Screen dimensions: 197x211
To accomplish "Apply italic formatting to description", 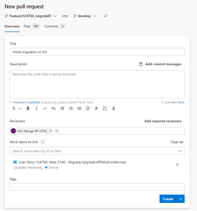I will click(36, 108).
